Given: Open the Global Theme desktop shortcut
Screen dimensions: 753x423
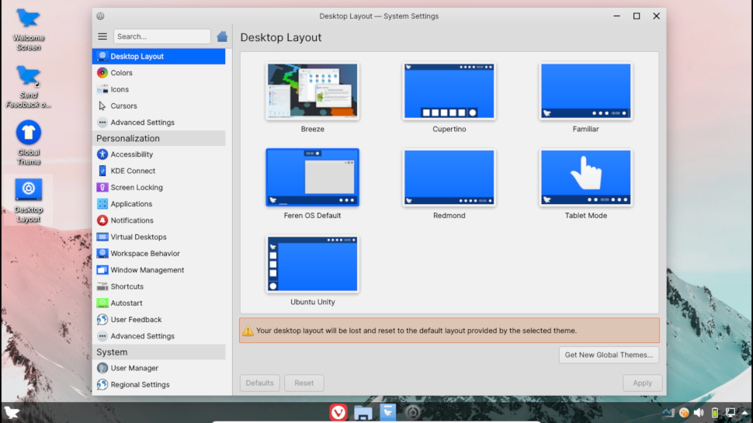Looking at the screenshot, I should 28,143.
